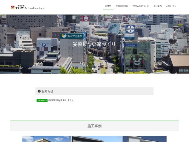Click the 明治安田生命 sign in the hero image
Image resolution: width=189 pixels, height=142 pixels.
(72, 36)
